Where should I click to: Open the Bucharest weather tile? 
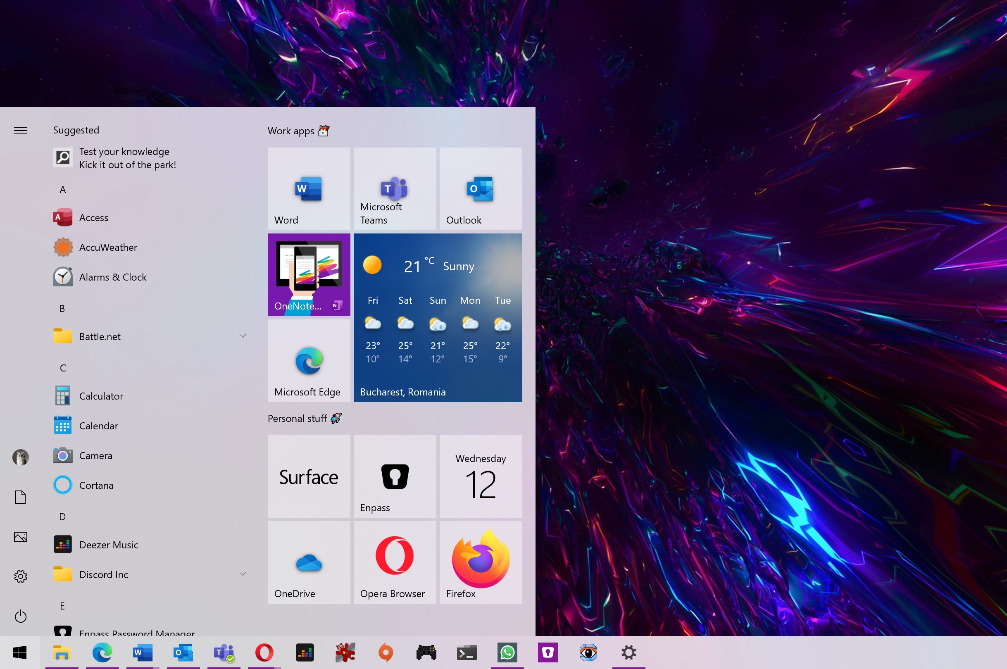(x=438, y=317)
